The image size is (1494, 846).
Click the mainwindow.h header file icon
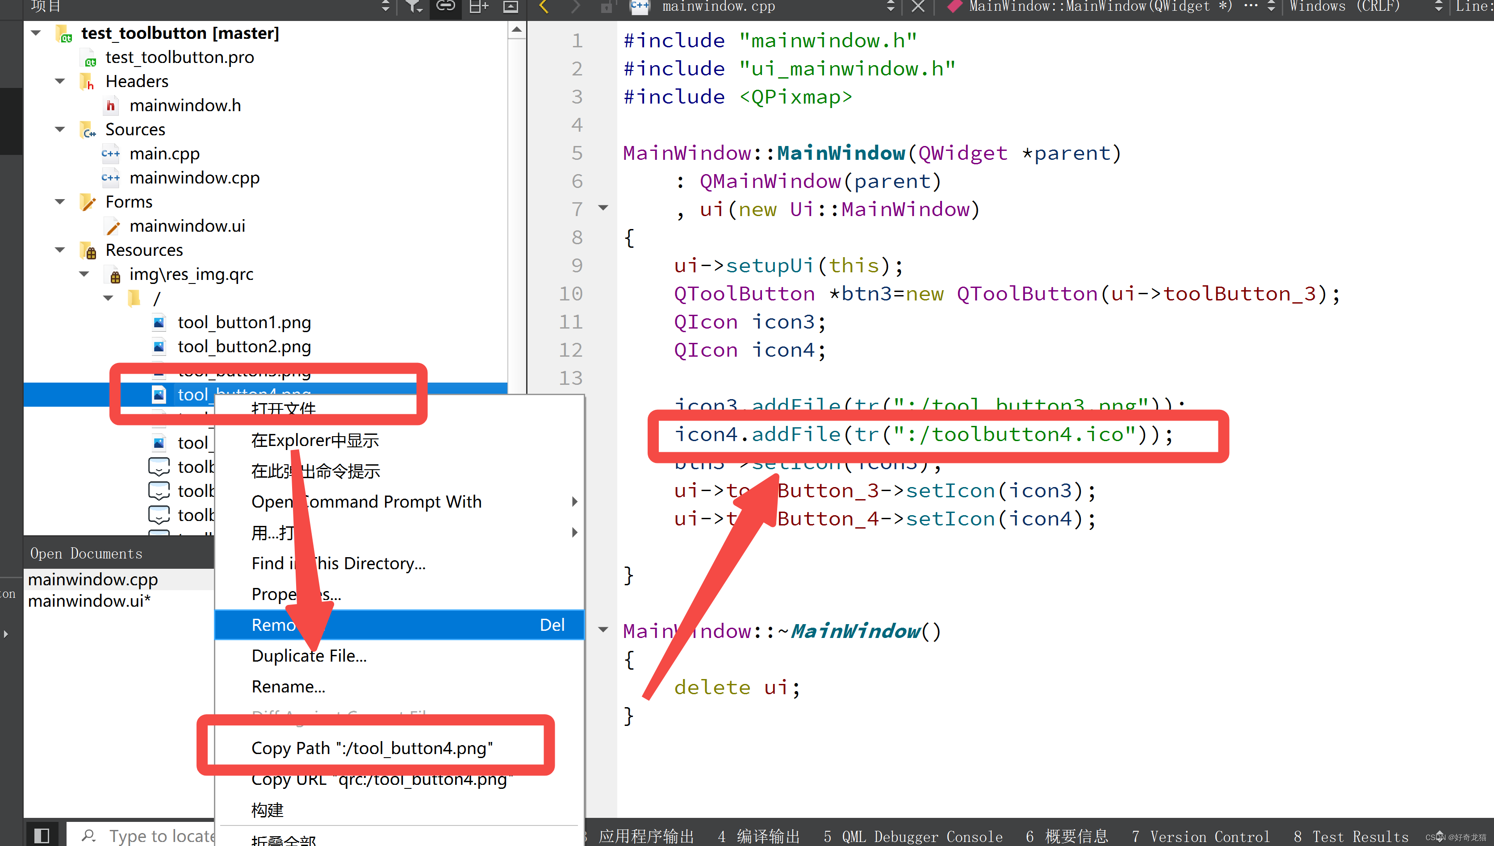(x=110, y=106)
